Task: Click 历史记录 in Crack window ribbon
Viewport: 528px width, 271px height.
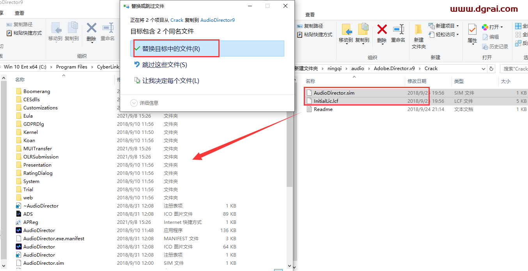Action: coord(495,46)
